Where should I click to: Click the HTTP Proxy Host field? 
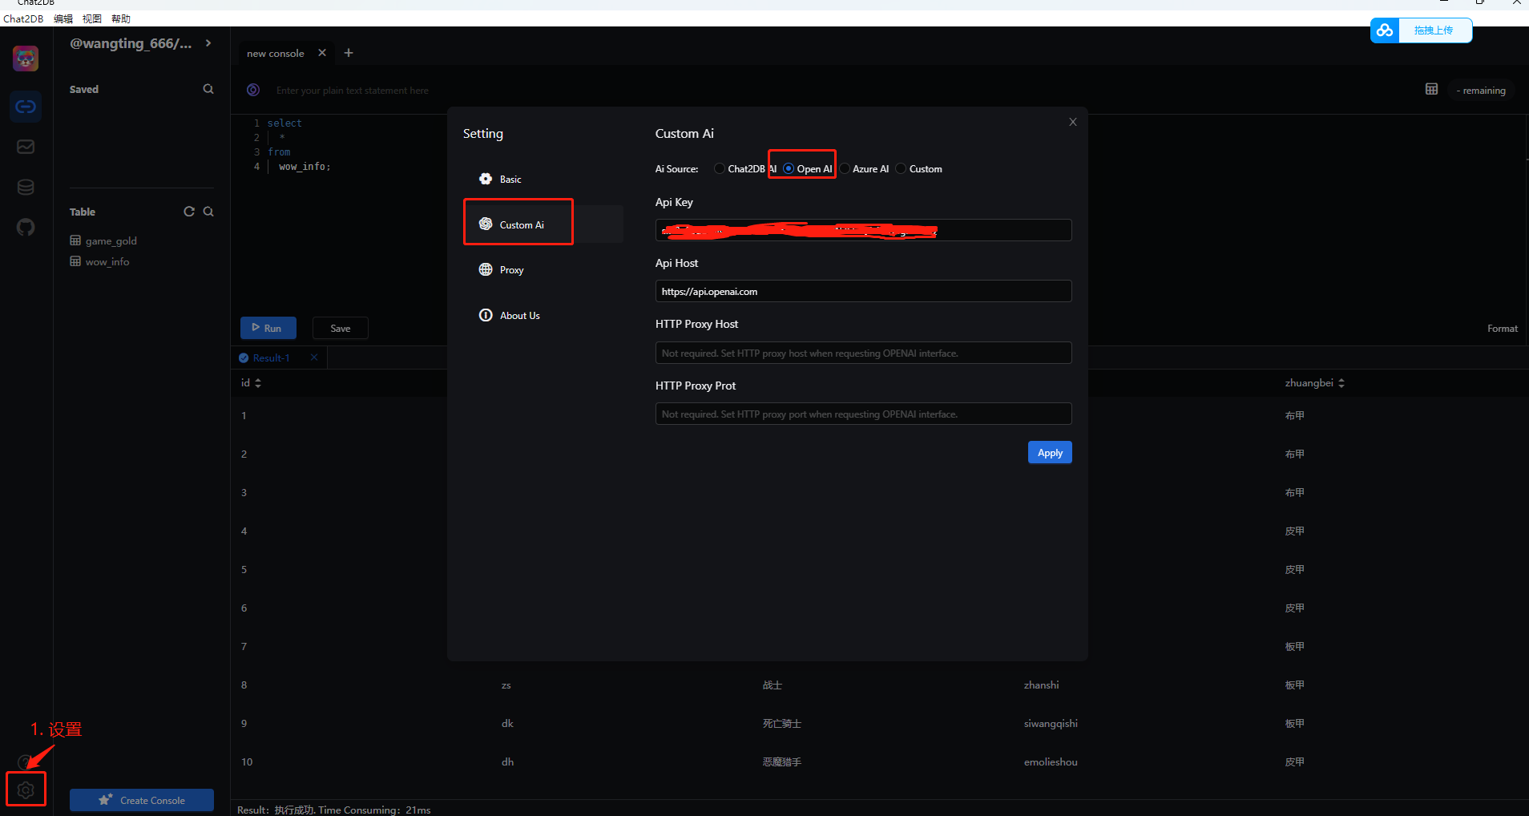click(x=863, y=353)
